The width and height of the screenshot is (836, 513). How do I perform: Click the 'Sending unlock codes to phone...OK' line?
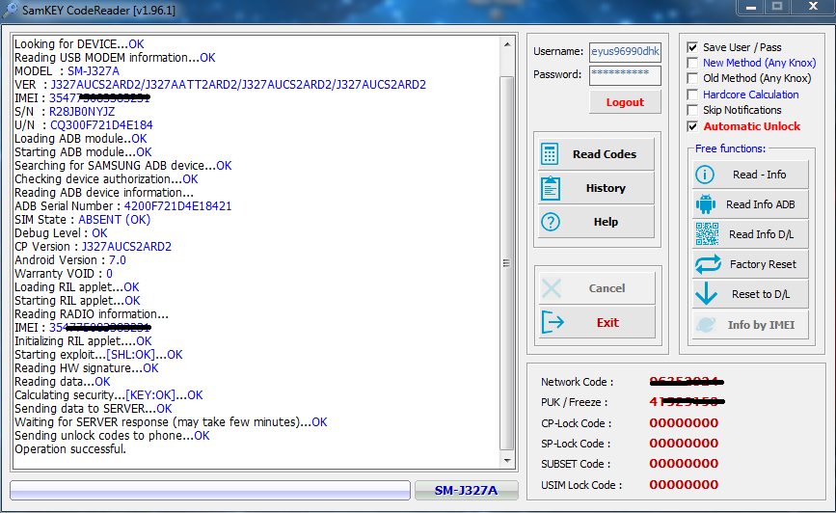[x=112, y=436]
